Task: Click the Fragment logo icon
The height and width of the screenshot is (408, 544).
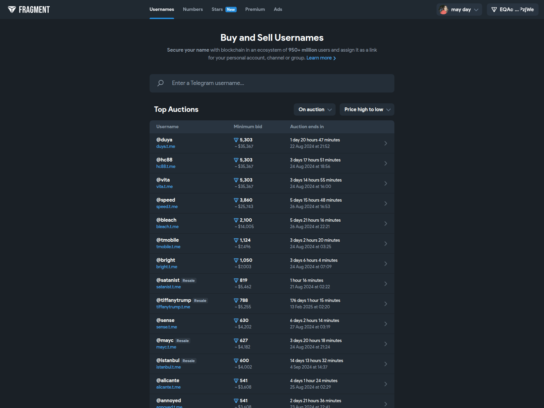Action: tap(12, 10)
